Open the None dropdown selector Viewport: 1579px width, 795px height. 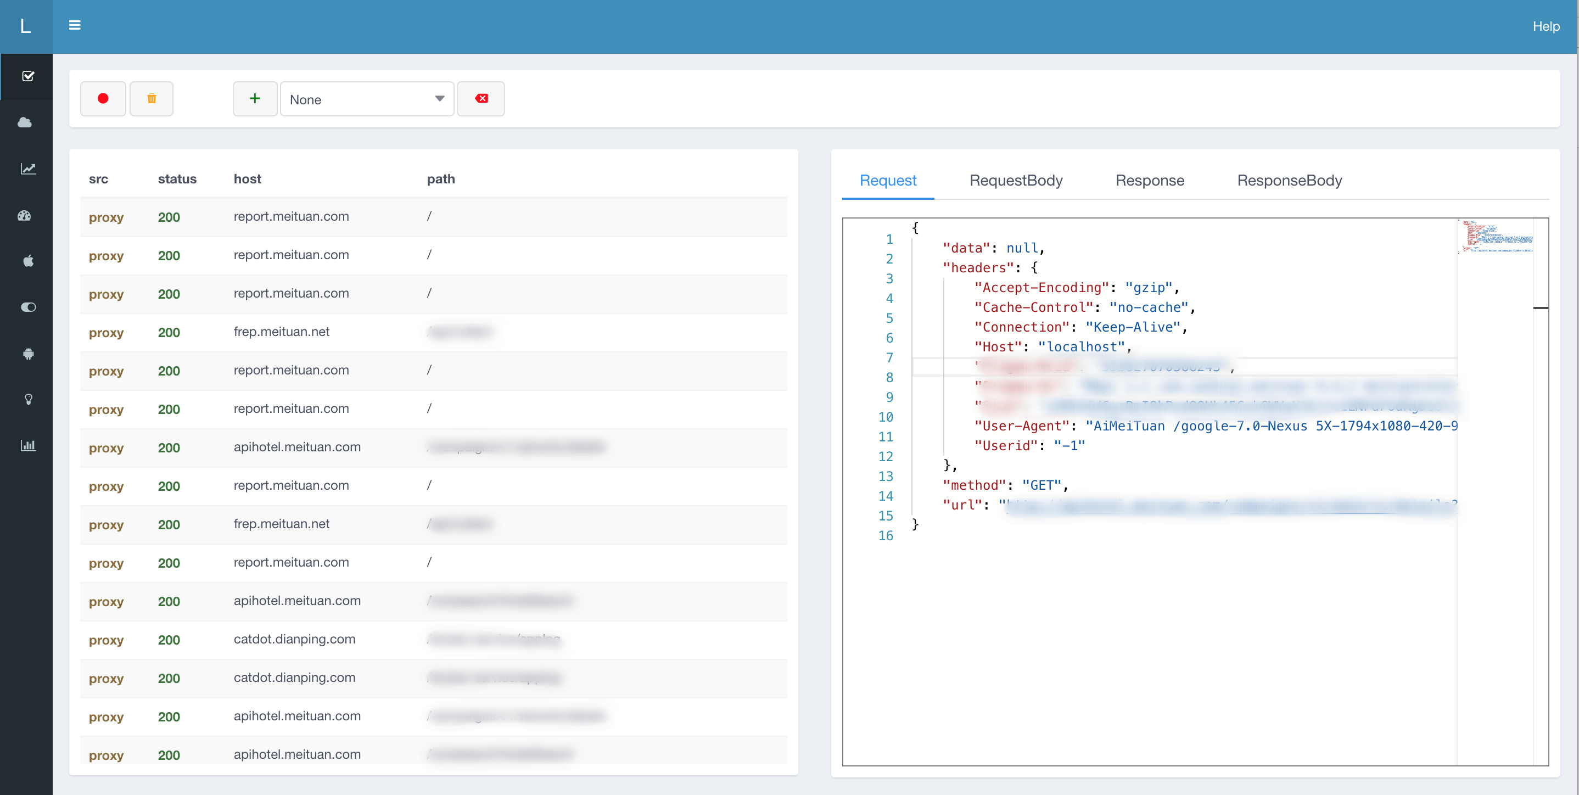[367, 99]
